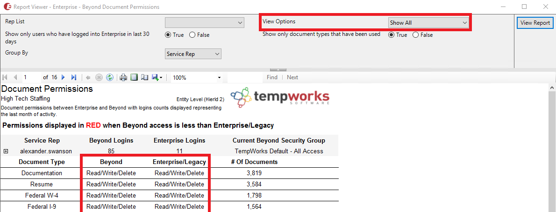Open page setup
556x212 pixels.
point(144,77)
